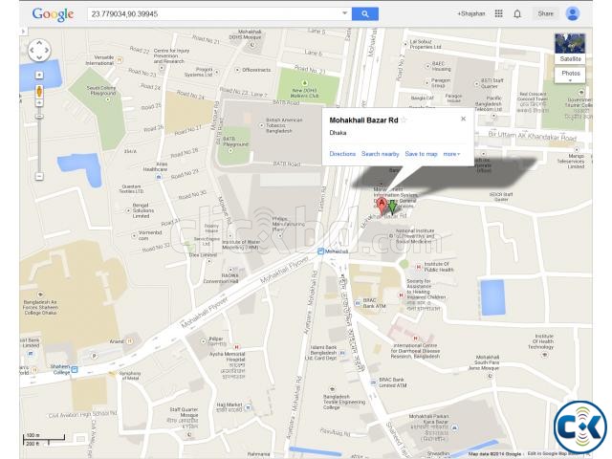Click the Versatile International marker
The image size is (612, 459).
pos(120,60)
